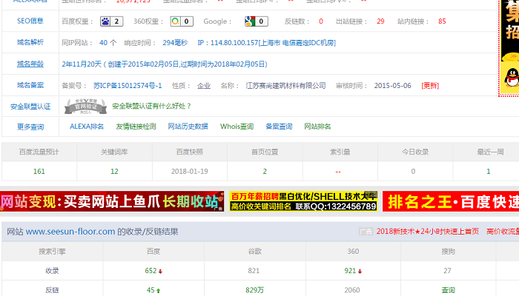The height and width of the screenshot is (296, 519).
Task: Click the keyword library value 12
Action: (114, 172)
